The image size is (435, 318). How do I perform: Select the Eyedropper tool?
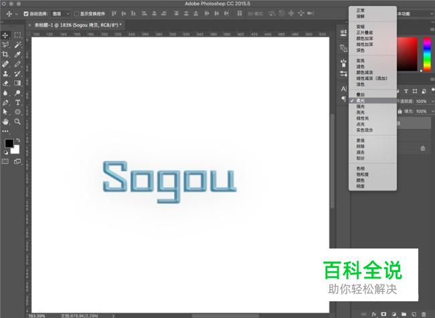click(x=17, y=54)
